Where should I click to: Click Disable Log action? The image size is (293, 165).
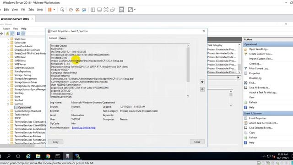255,78
